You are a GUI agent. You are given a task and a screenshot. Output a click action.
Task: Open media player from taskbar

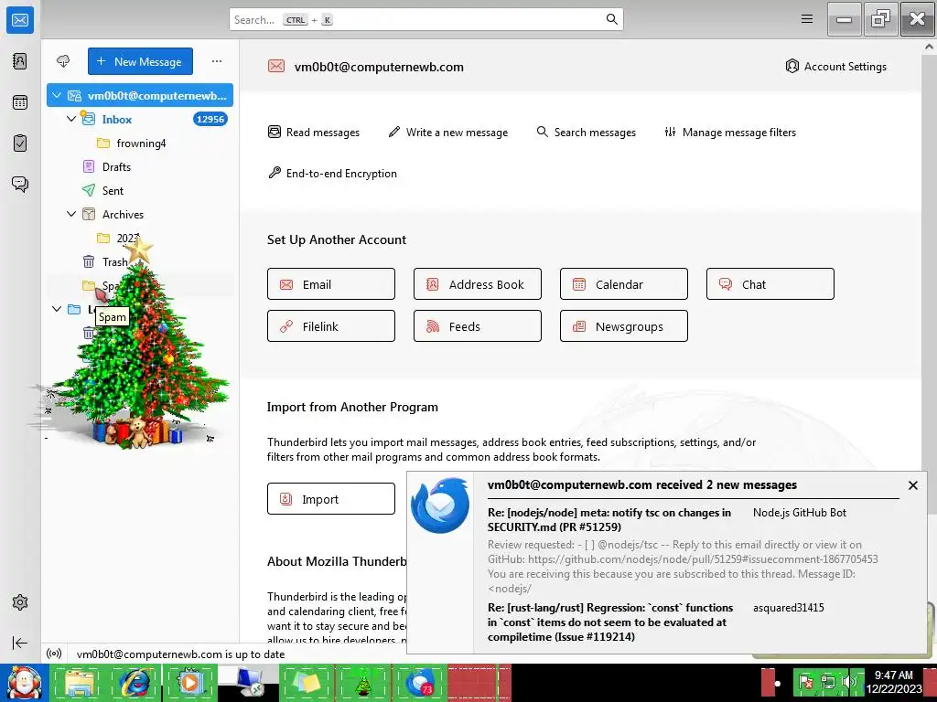[189, 683]
